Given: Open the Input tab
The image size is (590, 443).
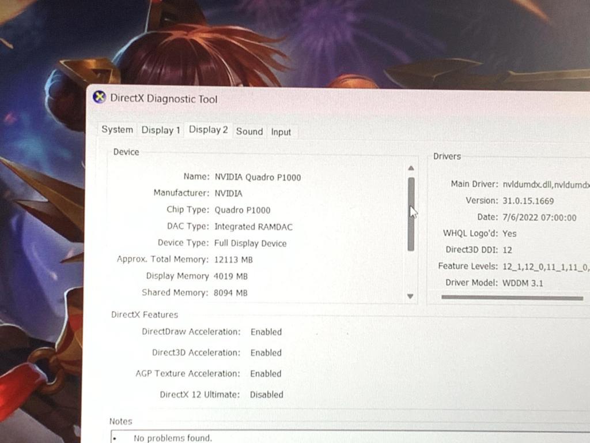Looking at the screenshot, I should [281, 132].
